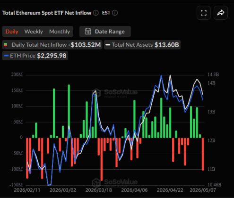Click the calendar icon in Date Range
The image size is (234, 198).
pos(88,32)
